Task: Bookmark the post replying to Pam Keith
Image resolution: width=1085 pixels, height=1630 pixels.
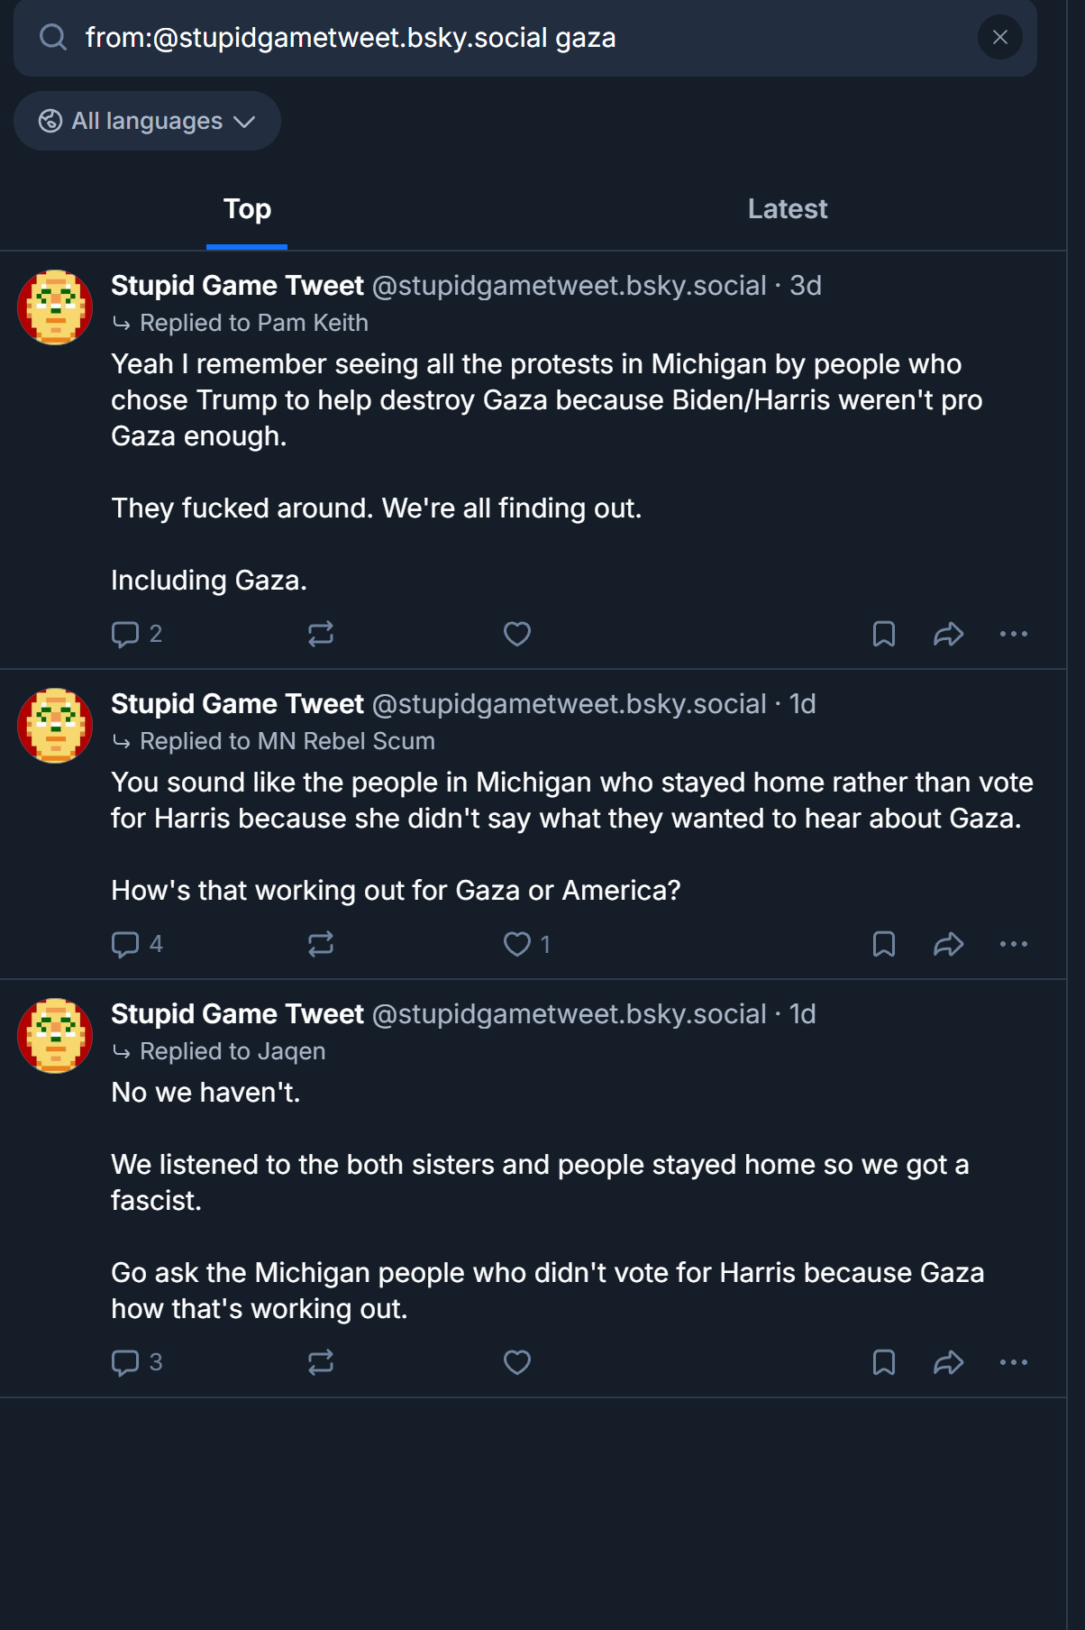Action: 883,634
